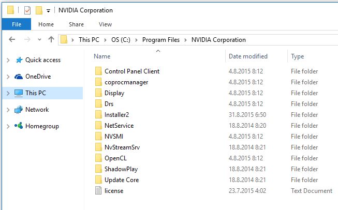Select the Quick access star icon
The height and width of the screenshot is (210, 338).
19,60
